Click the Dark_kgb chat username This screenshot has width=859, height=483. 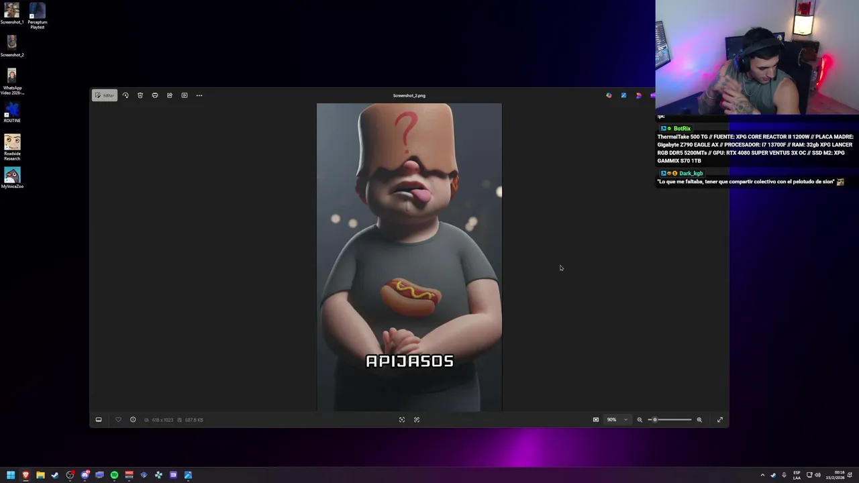[691, 173]
